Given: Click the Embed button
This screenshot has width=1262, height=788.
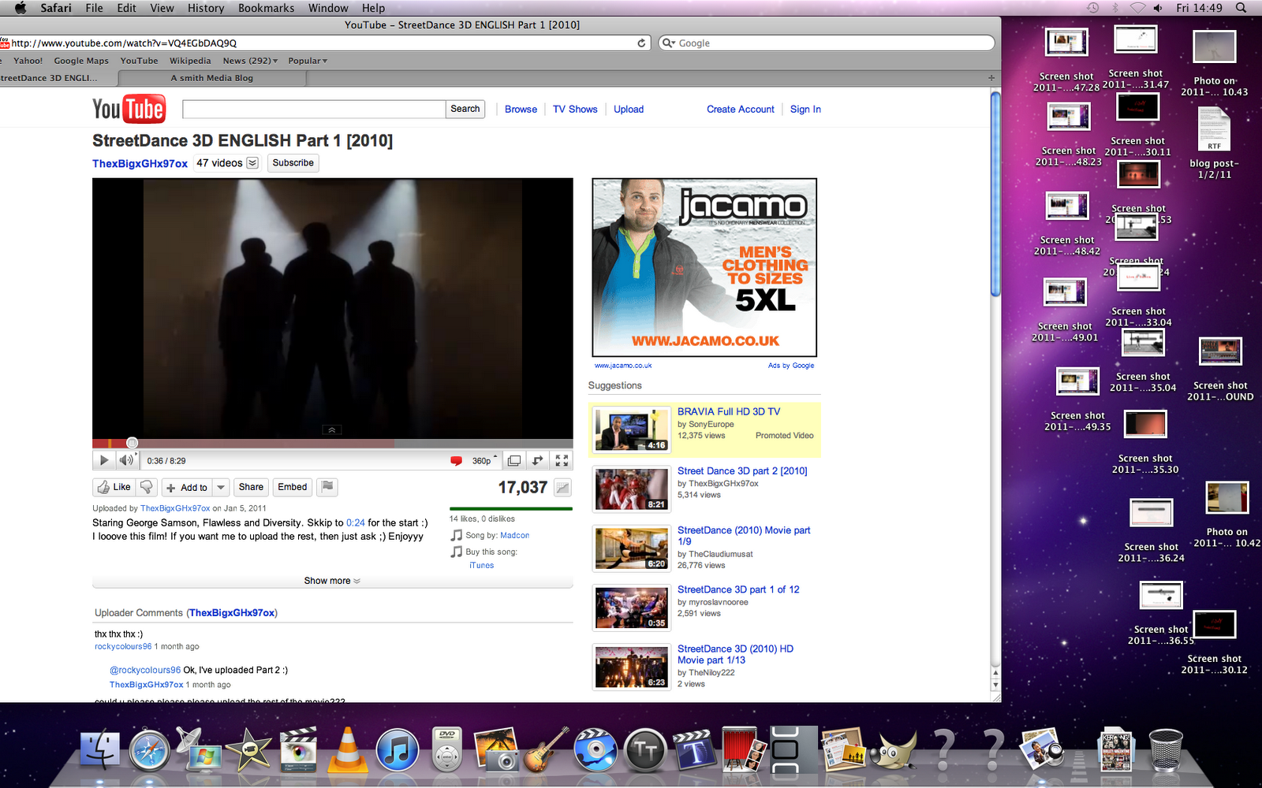Looking at the screenshot, I should (x=292, y=487).
